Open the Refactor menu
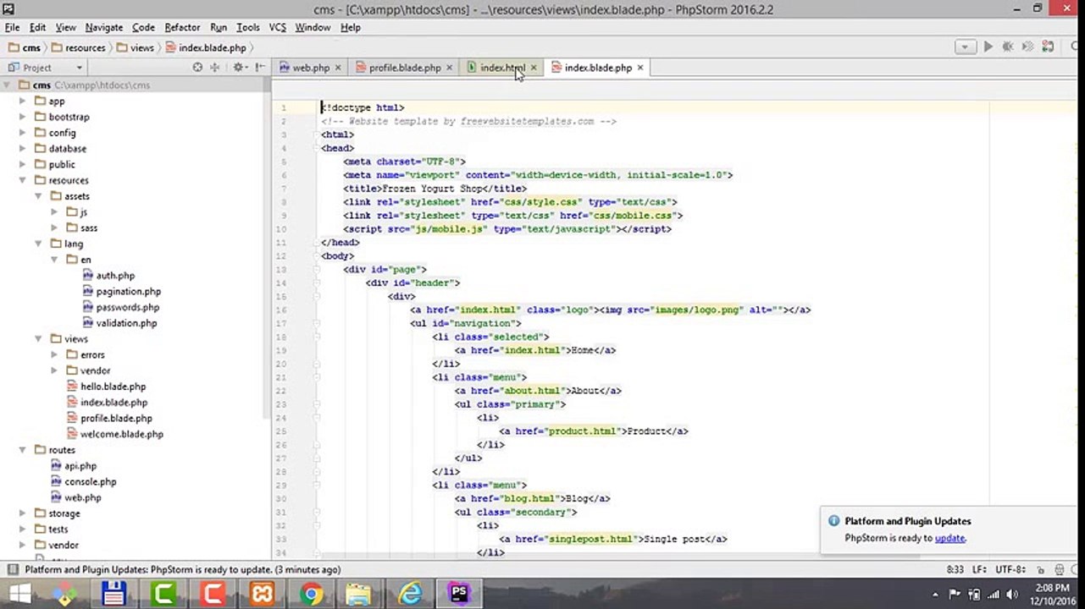This screenshot has width=1085, height=609. coord(182,27)
